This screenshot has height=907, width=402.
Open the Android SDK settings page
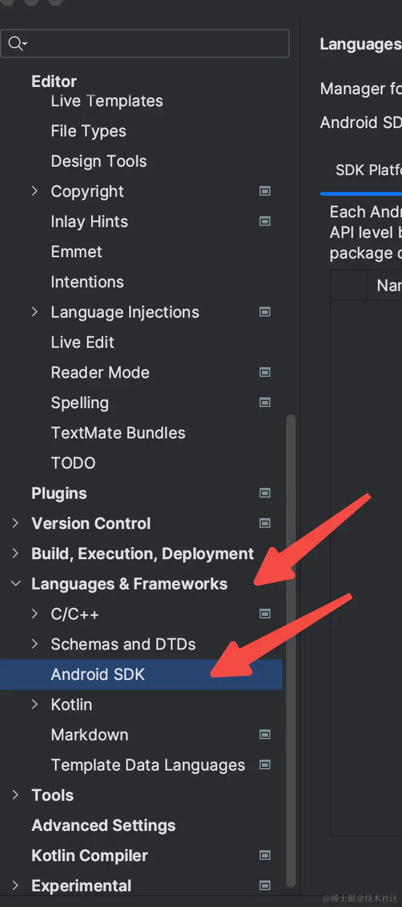click(x=98, y=675)
